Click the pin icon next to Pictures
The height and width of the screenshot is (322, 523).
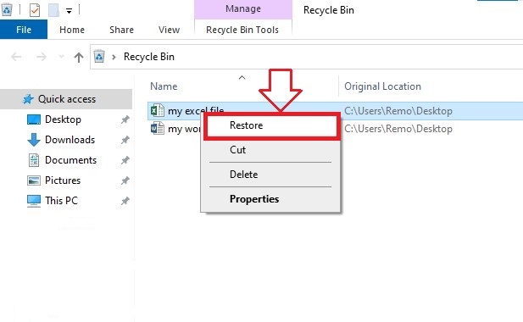[x=125, y=180]
